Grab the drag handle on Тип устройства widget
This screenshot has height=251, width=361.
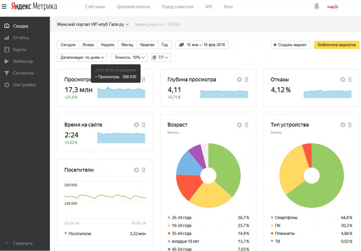coord(350,125)
